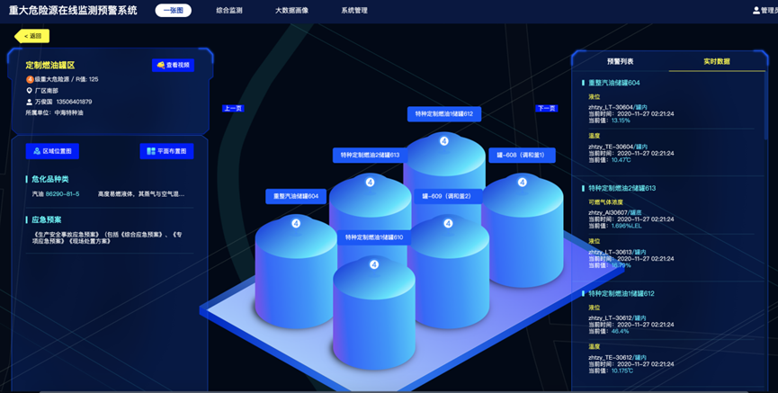Open the 系统管理 menu
The width and height of the screenshot is (778, 393).
coord(354,11)
